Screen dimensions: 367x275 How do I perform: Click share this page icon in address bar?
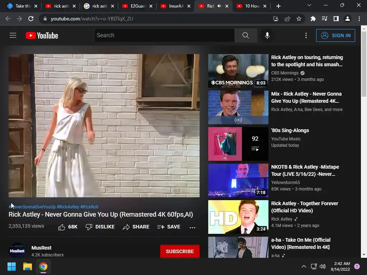pyautogui.click(x=287, y=19)
